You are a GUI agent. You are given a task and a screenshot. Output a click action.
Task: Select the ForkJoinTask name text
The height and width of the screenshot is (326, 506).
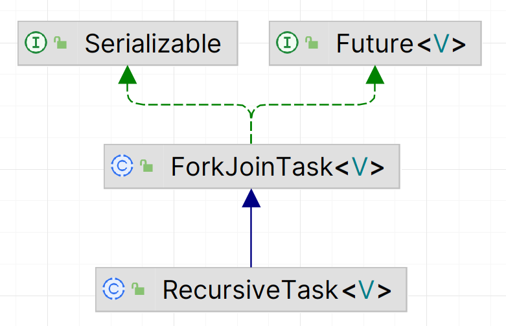click(x=251, y=167)
